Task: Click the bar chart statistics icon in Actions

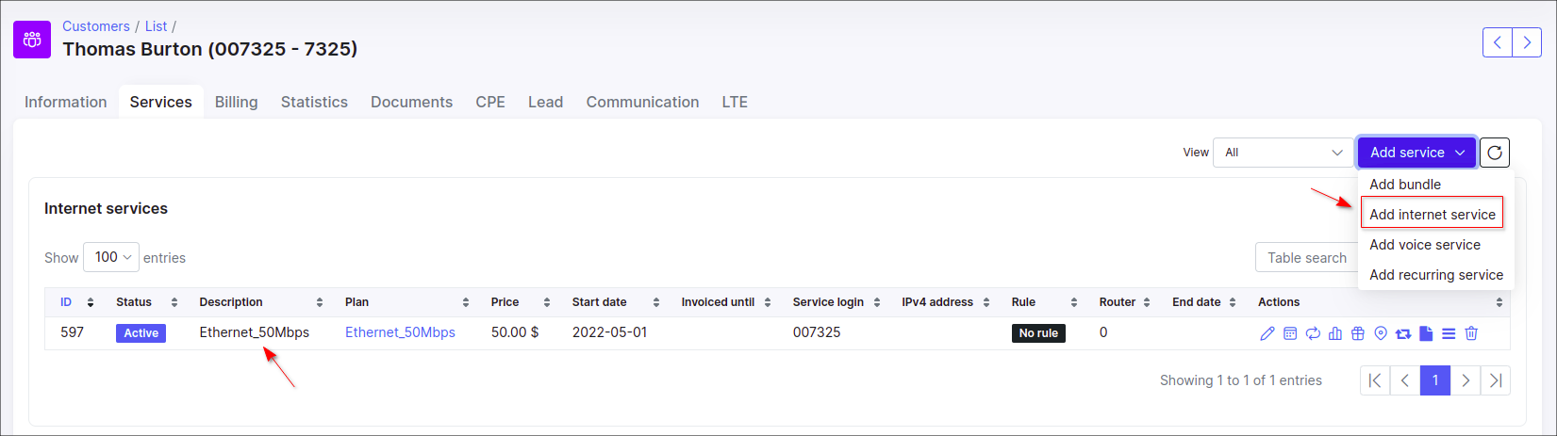Action: 1335,333
